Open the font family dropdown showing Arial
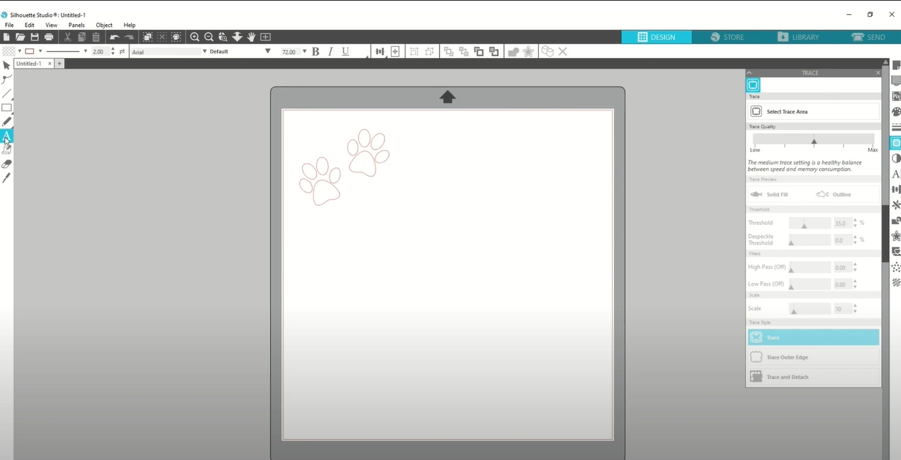The height and width of the screenshot is (460, 901). [167, 51]
